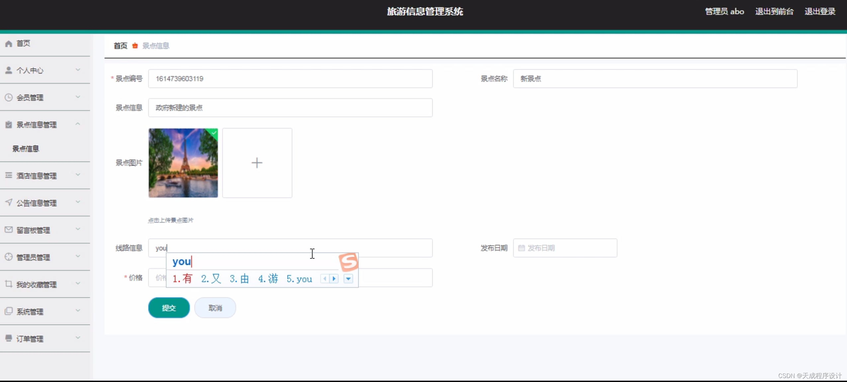
Task: Click the clock icon next to 会员管理
Action: click(8, 97)
